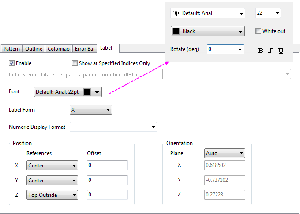Click the font type icon beside Default: Arial
300x214 pixels.
[x=176, y=13]
